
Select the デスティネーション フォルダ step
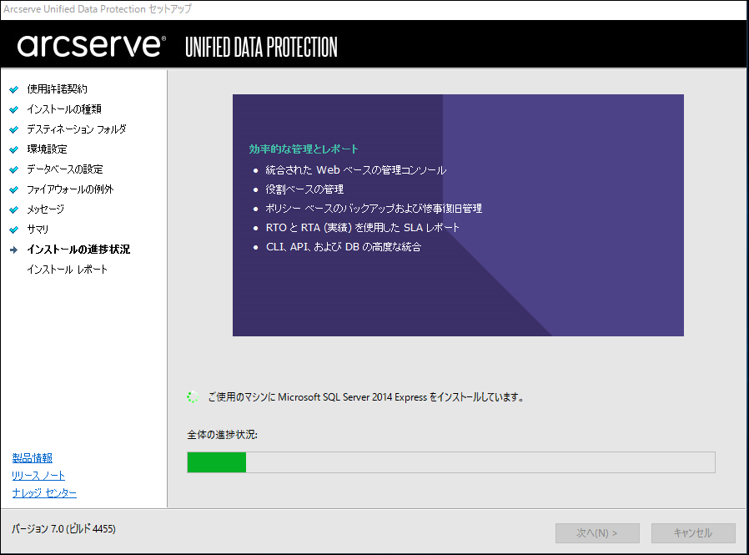pos(77,129)
